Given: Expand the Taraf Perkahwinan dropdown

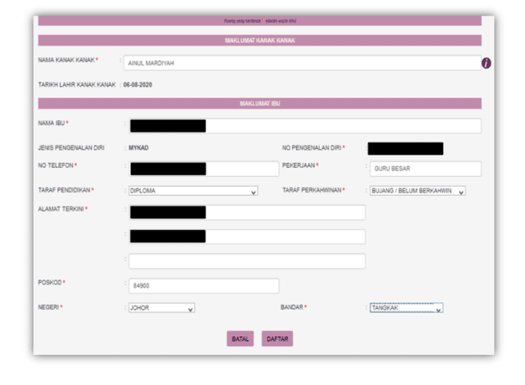Looking at the screenshot, I should click(417, 191).
